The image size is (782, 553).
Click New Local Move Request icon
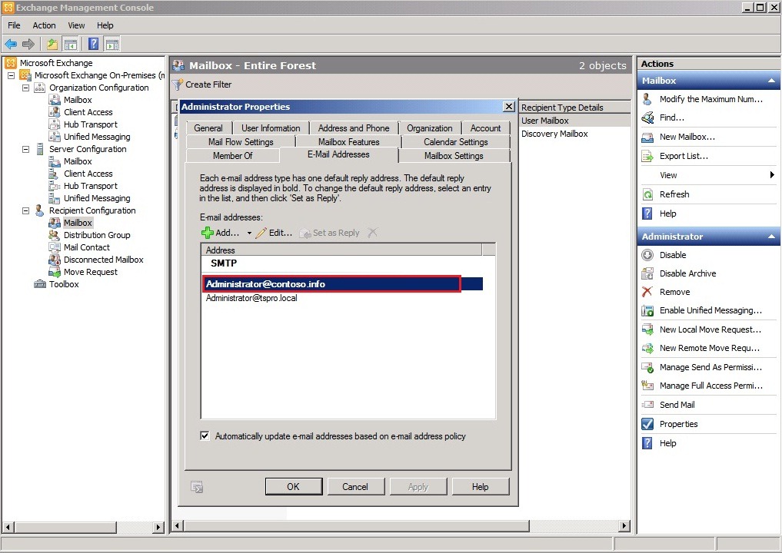click(x=647, y=329)
